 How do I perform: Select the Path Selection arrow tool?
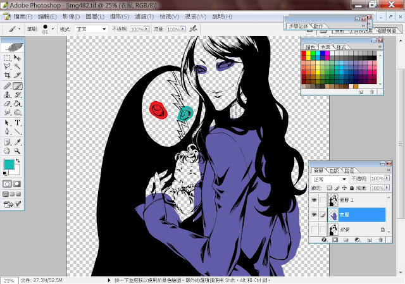pos(7,123)
